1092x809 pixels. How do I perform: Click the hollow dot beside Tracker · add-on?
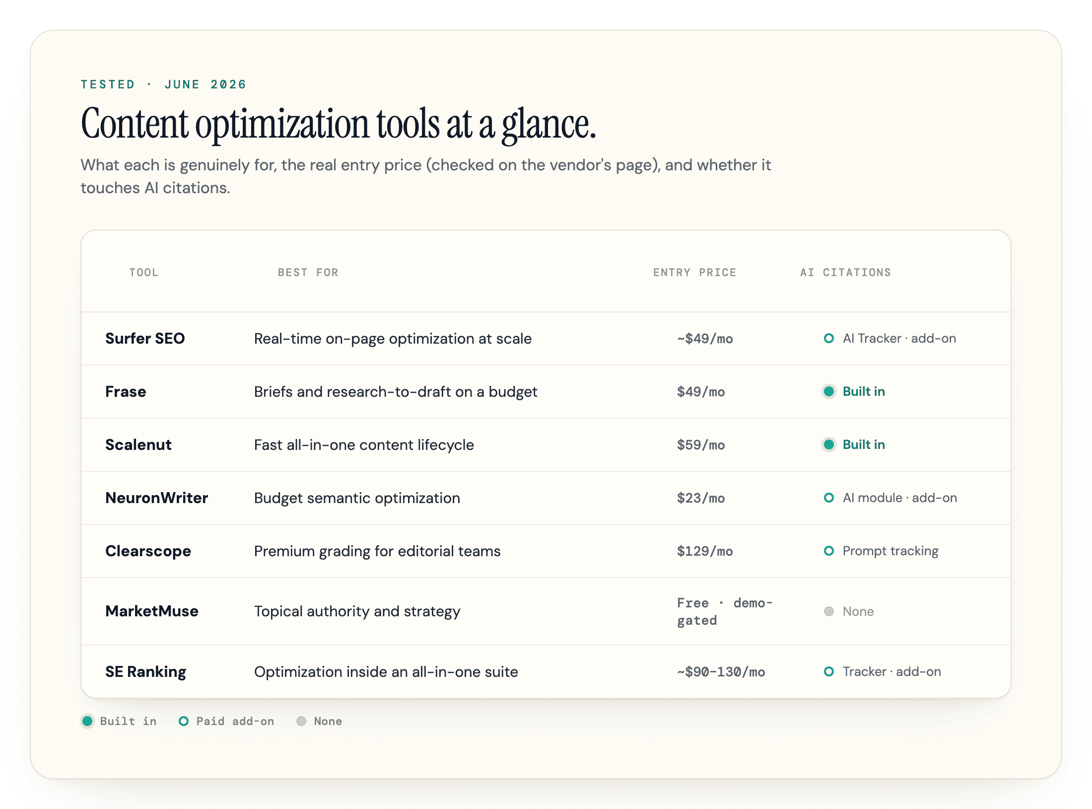828,672
